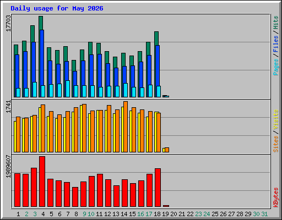Click the blue Files bar for day 4
This screenshot has width=282, height=220.
(42, 58)
